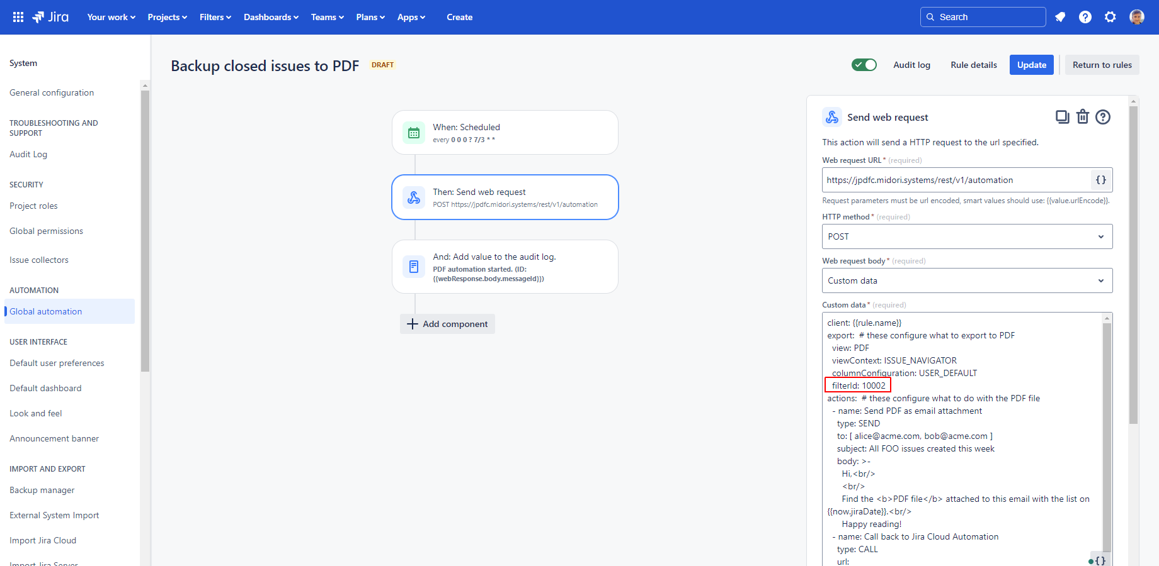The height and width of the screenshot is (566, 1159).
Task: Open Your work dropdown
Action: pyautogui.click(x=111, y=17)
